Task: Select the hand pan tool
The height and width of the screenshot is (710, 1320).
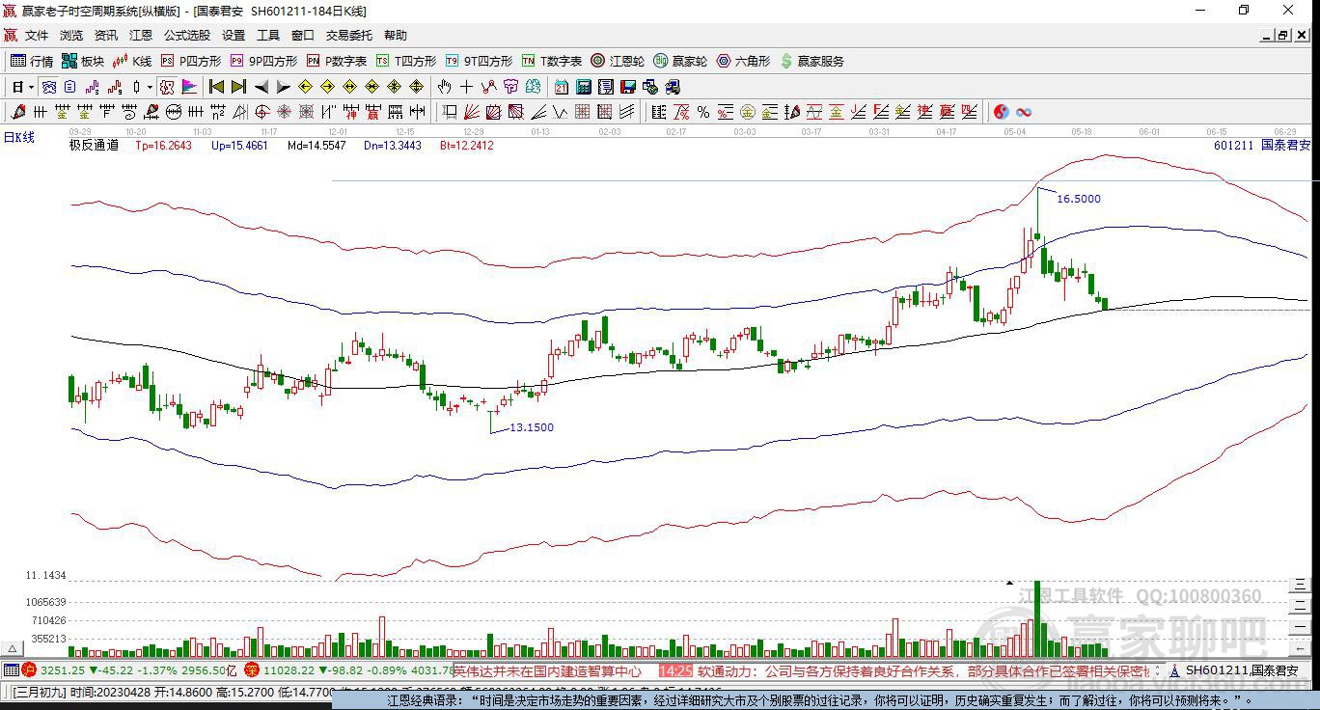Action: [x=445, y=87]
